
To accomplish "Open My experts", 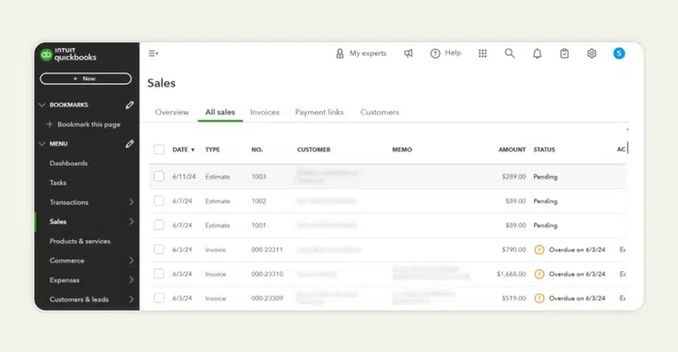I will click(361, 54).
